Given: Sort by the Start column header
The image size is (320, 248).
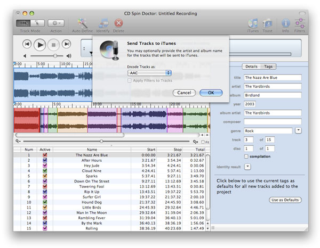Looking at the screenshot, I should (x=143, y=150).
